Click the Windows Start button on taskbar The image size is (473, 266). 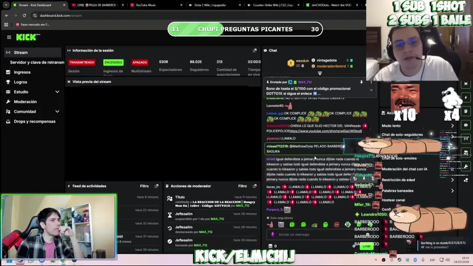tap(9, 260)
